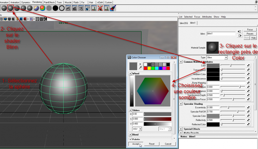Open the HSV color mode dropdown

(136, 129)
